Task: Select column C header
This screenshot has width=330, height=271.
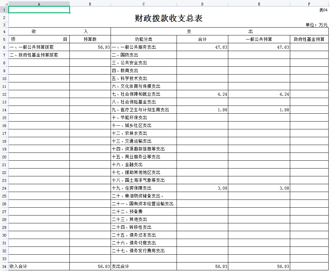Action: point(144,4)
